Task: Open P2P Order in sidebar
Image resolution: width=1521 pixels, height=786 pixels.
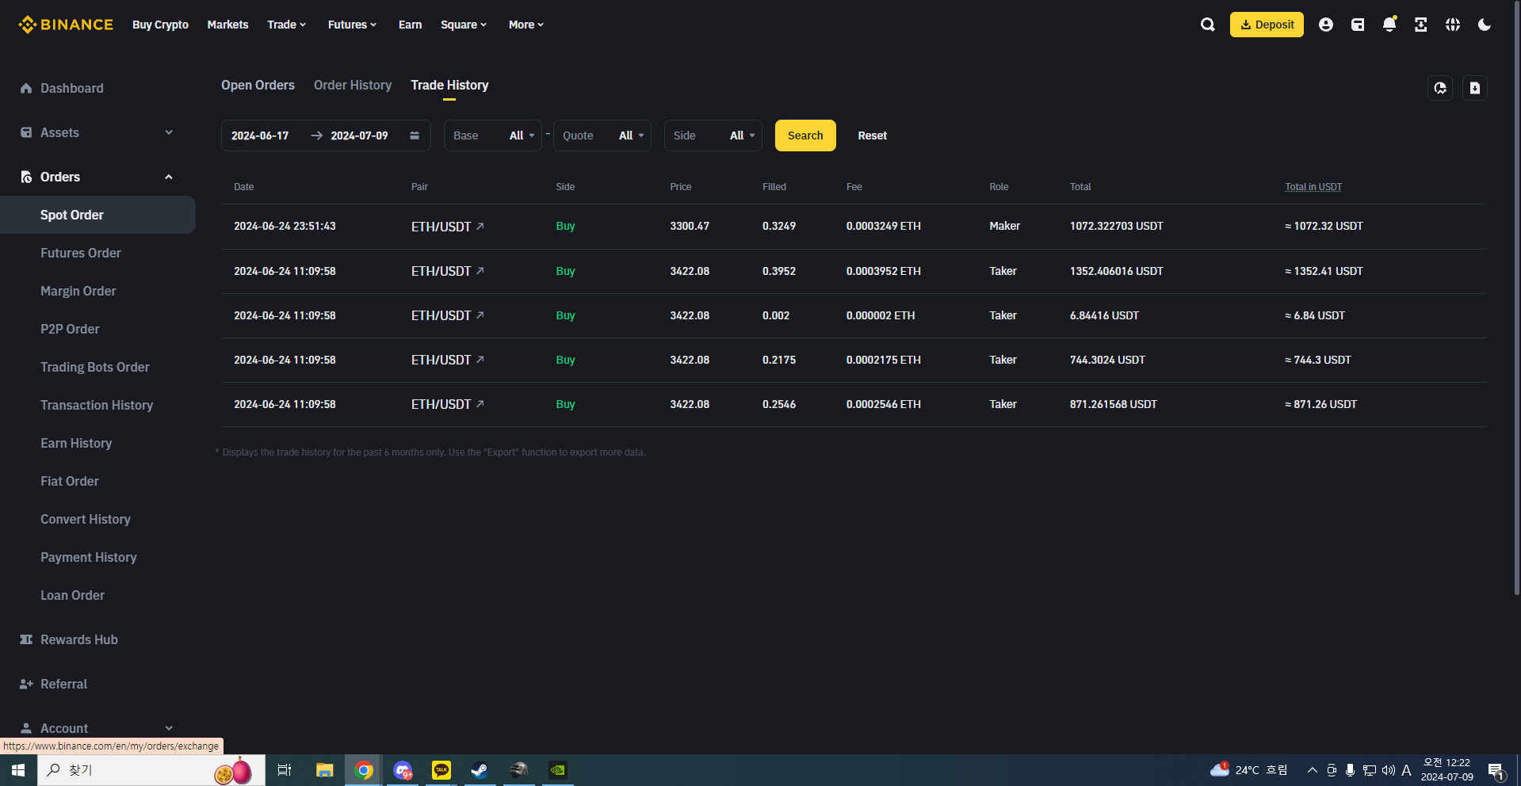Action: (x=70, y=329)
